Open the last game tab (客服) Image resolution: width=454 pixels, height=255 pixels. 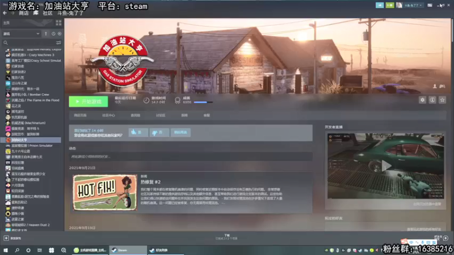click(207, 116)
